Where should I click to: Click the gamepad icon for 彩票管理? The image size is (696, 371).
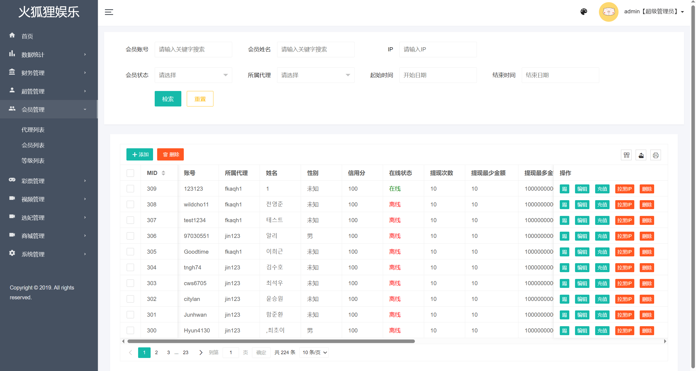12,180
